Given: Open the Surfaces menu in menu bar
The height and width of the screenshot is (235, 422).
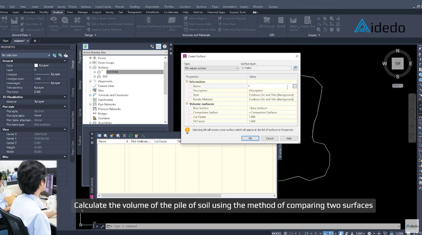Looking at the screenshot, I should tap(86, 7).
